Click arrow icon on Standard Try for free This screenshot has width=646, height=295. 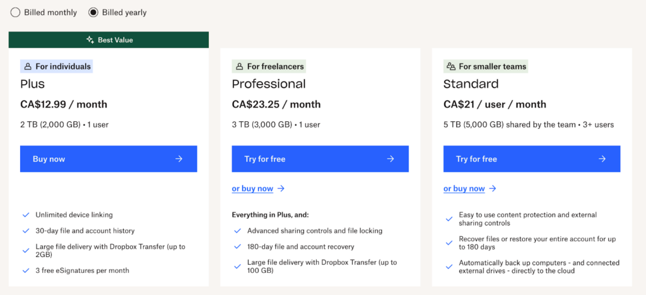(x=602, y=159)
